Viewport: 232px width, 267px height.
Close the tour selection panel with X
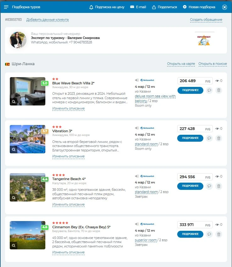click(224, 7)
